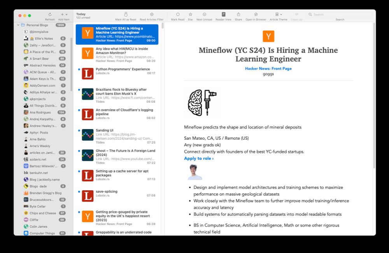Image resolution: width=389 pixels, height=253 pixels.
Task: Open the Brendan Gregg's Blog feed
Action: point(43,193)
